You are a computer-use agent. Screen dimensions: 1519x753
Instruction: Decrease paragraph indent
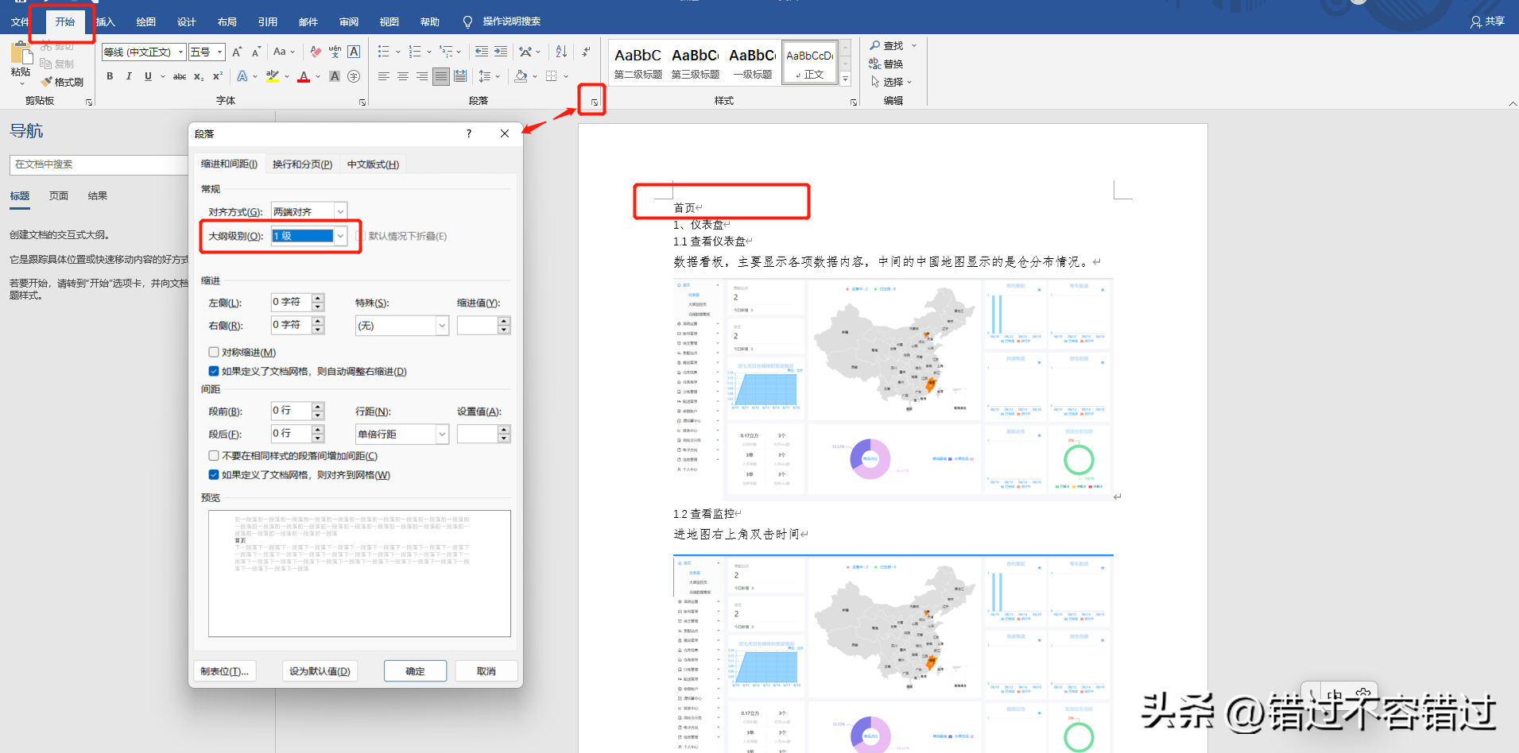[x=482, y=52]
